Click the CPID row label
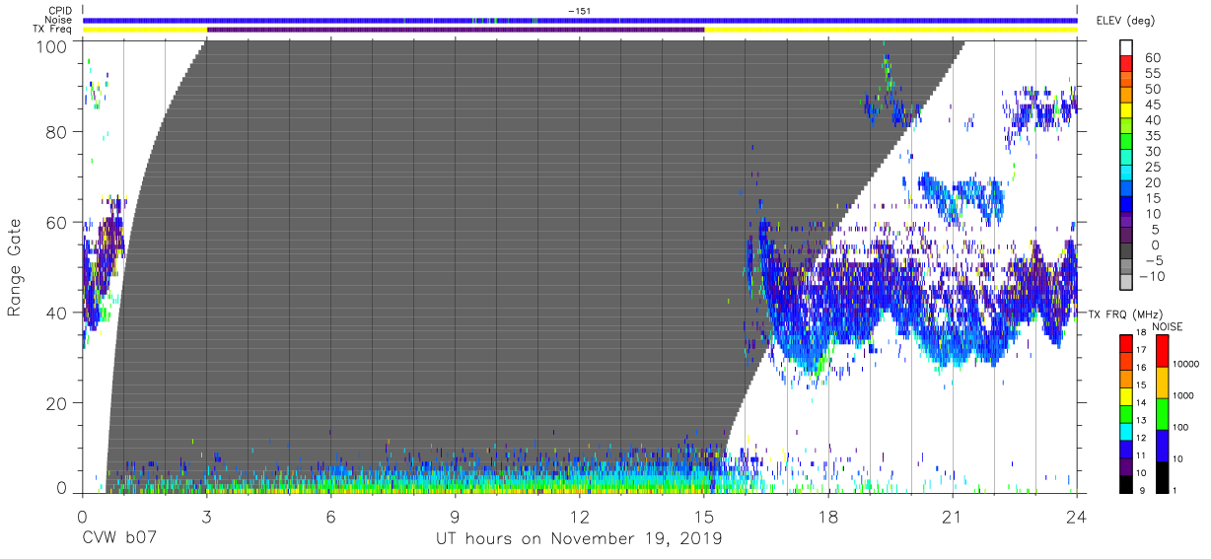 59,11
